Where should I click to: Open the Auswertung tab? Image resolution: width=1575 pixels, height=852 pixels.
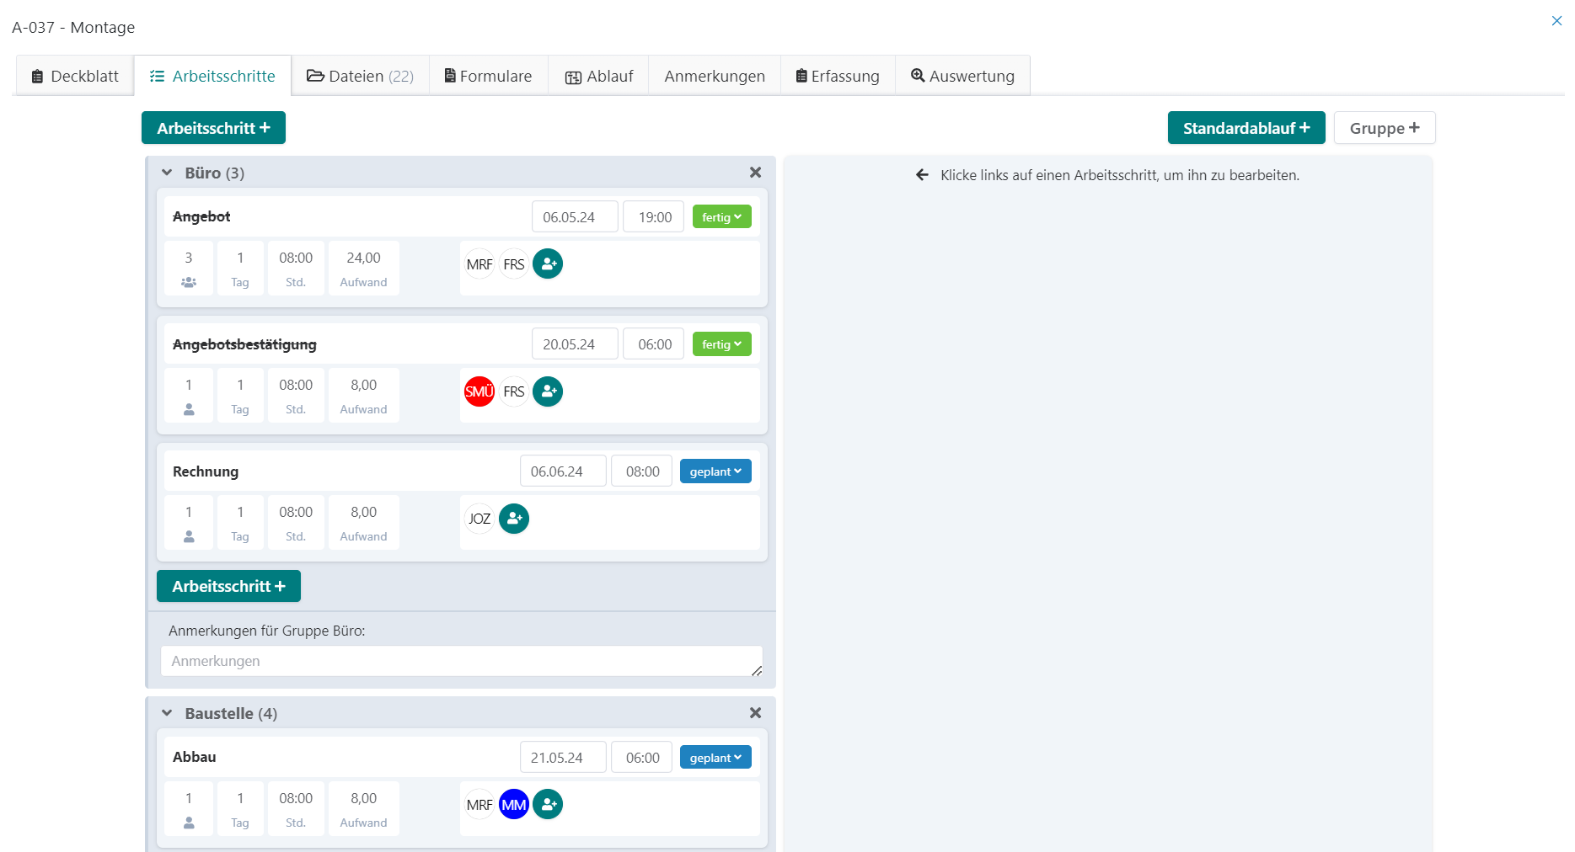tap(962, 76)
